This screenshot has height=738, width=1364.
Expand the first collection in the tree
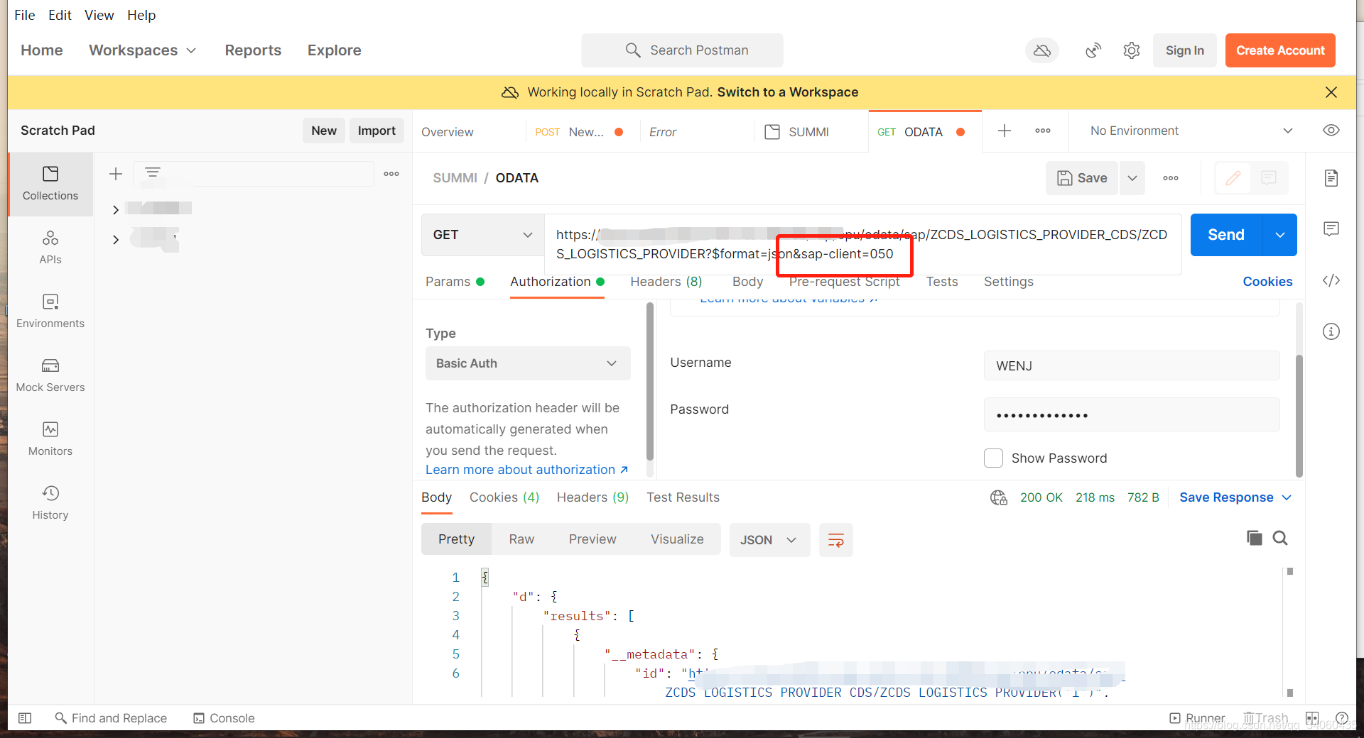coord(116,209)
